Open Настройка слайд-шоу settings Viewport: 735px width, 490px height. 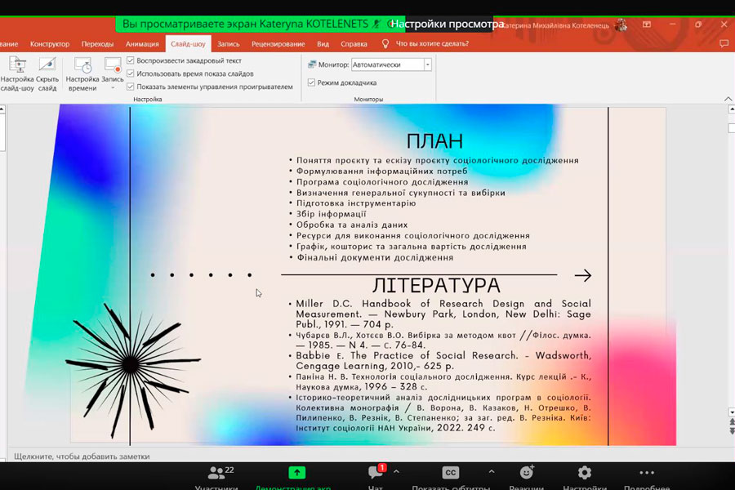[x=17, y=74]
